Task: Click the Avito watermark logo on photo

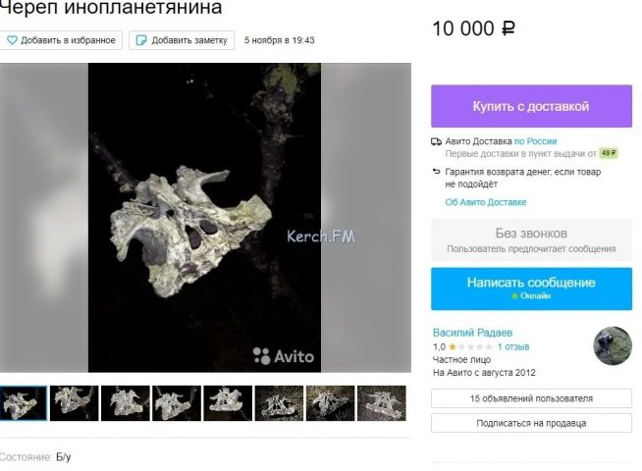Action: 284,355
